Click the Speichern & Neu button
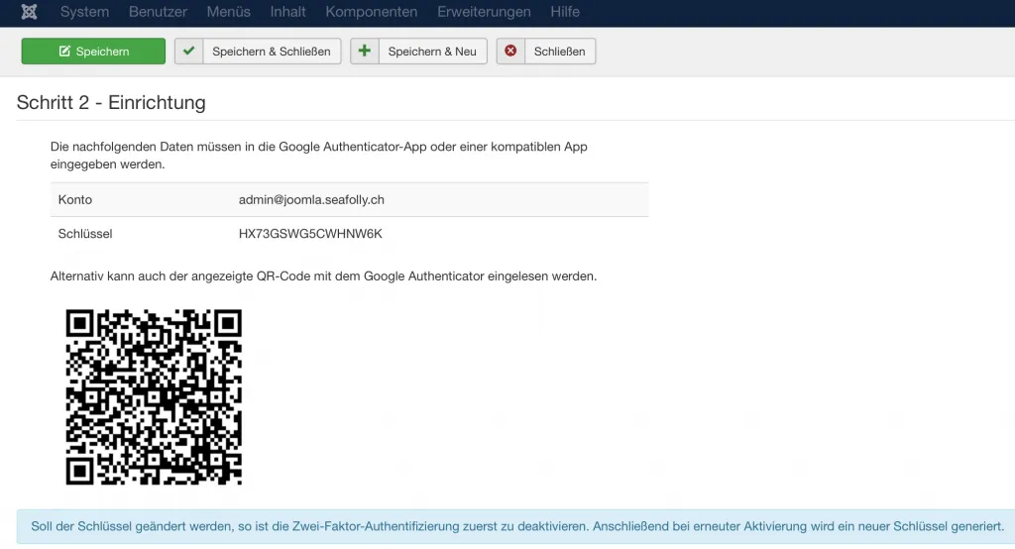Screen dimensions: 1015x549 pos(419,52)
